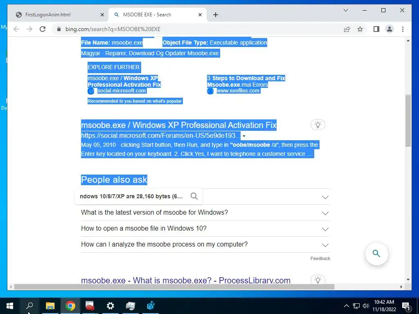Expand 'How can I analyze the msoobe process' question
The width and height of the screenshot is (419, 314).
tap(205, 244)
